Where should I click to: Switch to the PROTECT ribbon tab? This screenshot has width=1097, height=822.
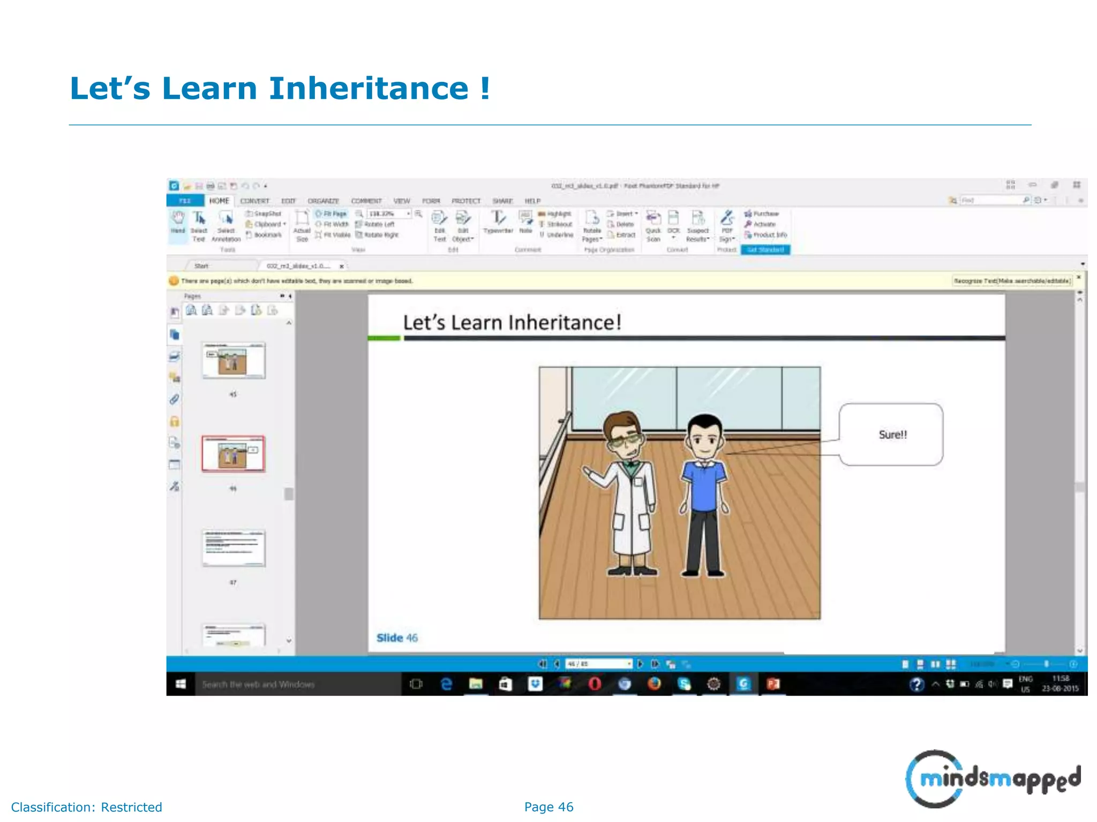click(x=465, y=201)
